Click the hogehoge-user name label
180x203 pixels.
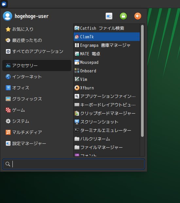pyautogui.click(x=31, y=16)
